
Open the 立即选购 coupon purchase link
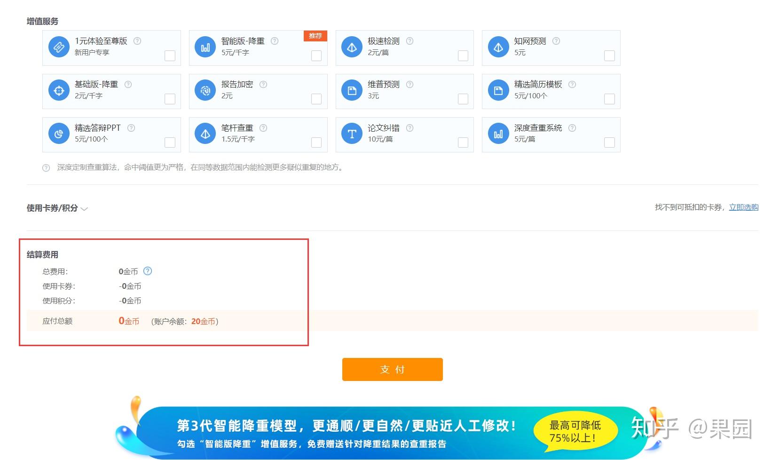(x=743, y=207)
